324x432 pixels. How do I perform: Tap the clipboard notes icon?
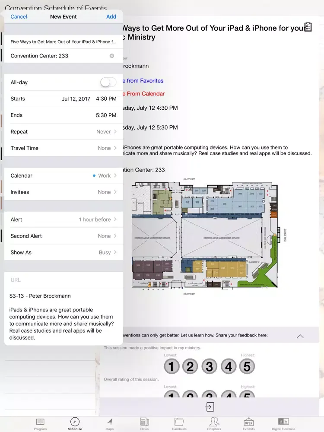tap(308, 27)
